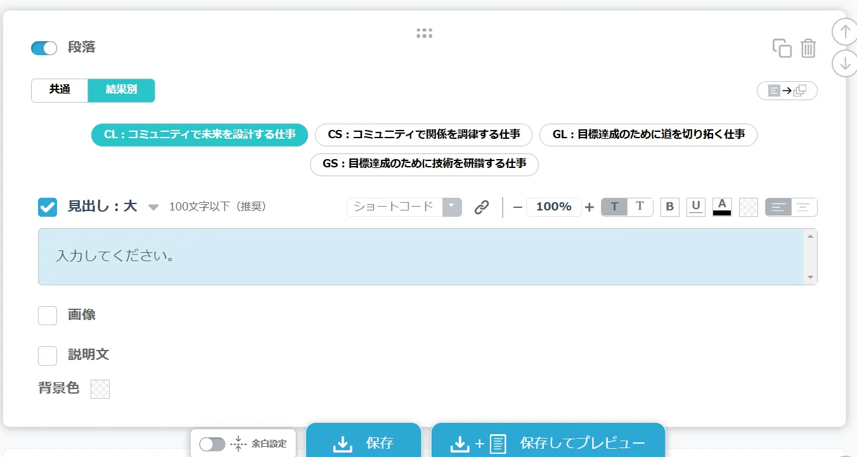Toggle underline formatting with the U button

pyautogui.click(x=696, y=207)
